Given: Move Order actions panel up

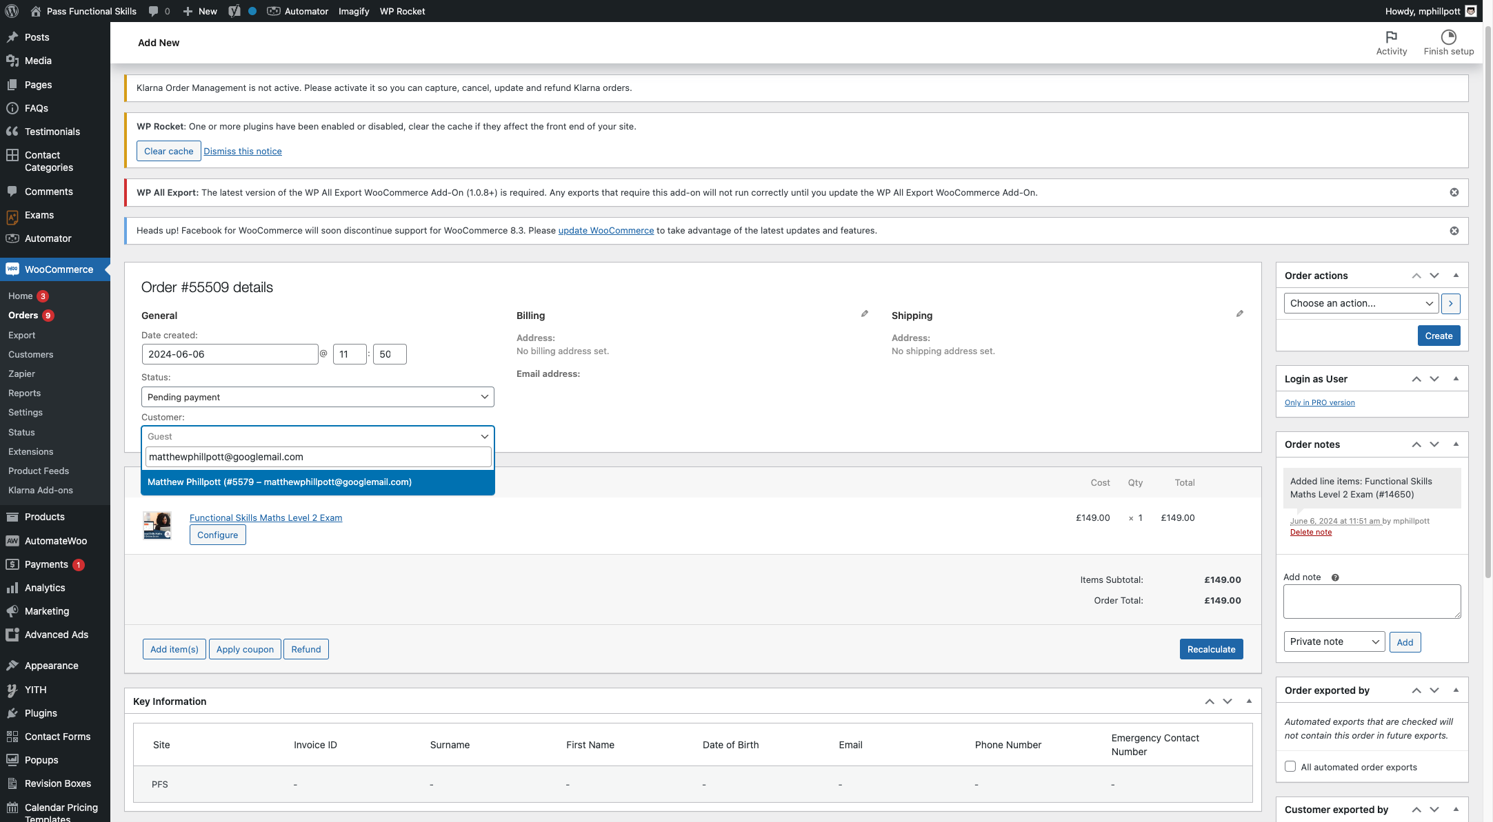Looking at the screenshot, I should pos(1416,276).
